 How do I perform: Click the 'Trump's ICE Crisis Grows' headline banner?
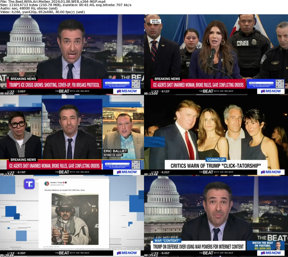point(54,85)
